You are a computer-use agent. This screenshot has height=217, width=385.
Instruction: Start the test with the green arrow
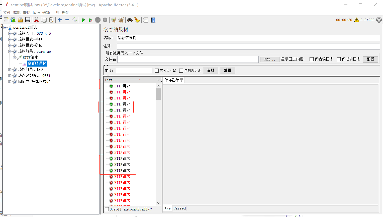[x=83, y=20]
